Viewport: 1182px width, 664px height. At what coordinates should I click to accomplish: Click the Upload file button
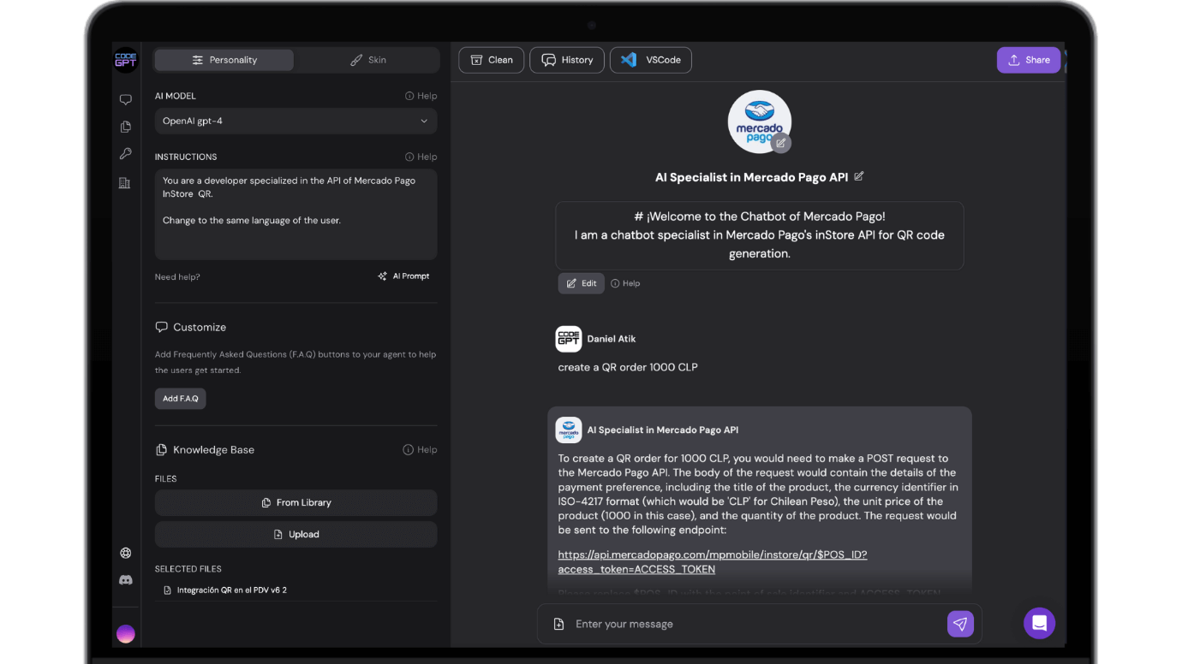(x=295, y=534)
